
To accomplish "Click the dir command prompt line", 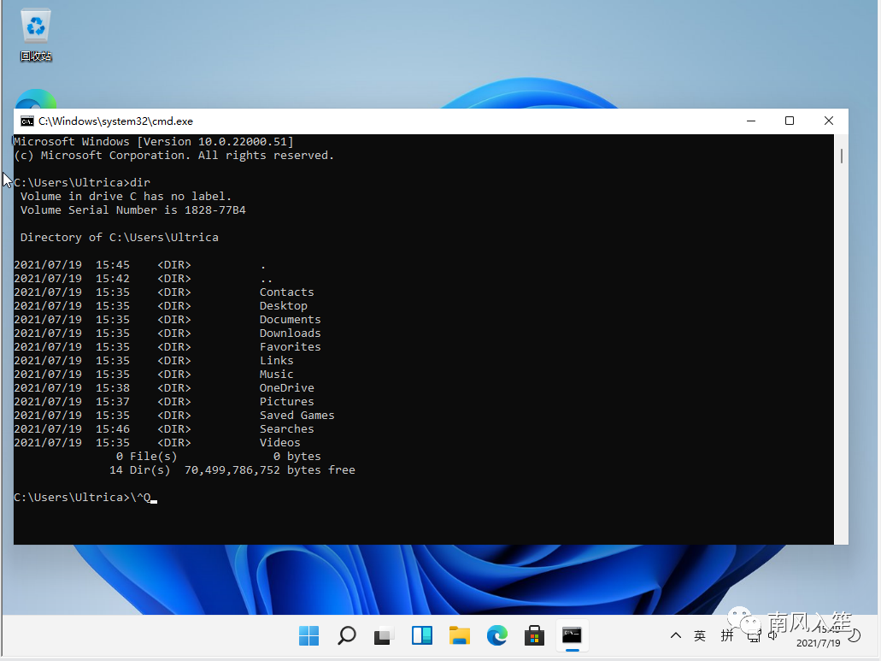I will point(82,183).
